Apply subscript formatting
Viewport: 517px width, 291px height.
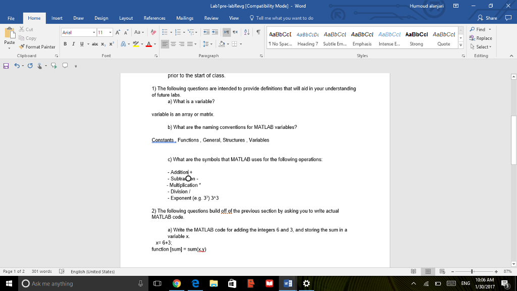click(x=103, y=43)
